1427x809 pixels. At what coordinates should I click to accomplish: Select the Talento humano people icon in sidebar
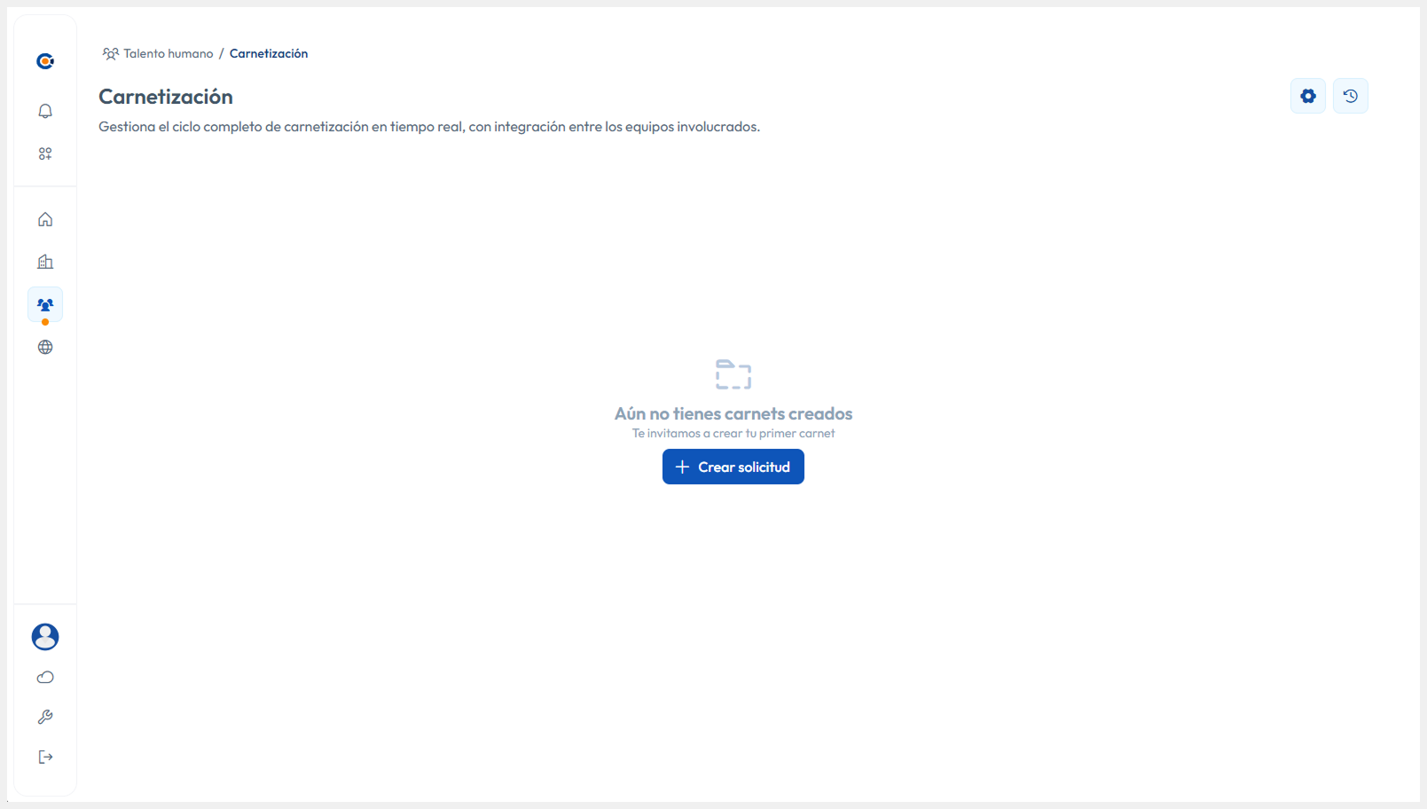point(45,304)
